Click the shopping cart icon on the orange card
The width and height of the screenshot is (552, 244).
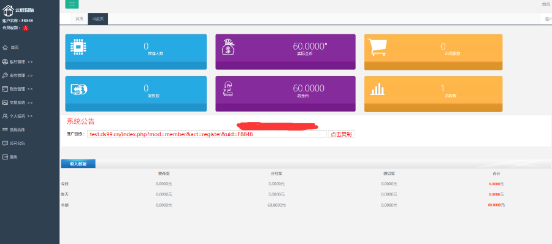pos(377,47)
